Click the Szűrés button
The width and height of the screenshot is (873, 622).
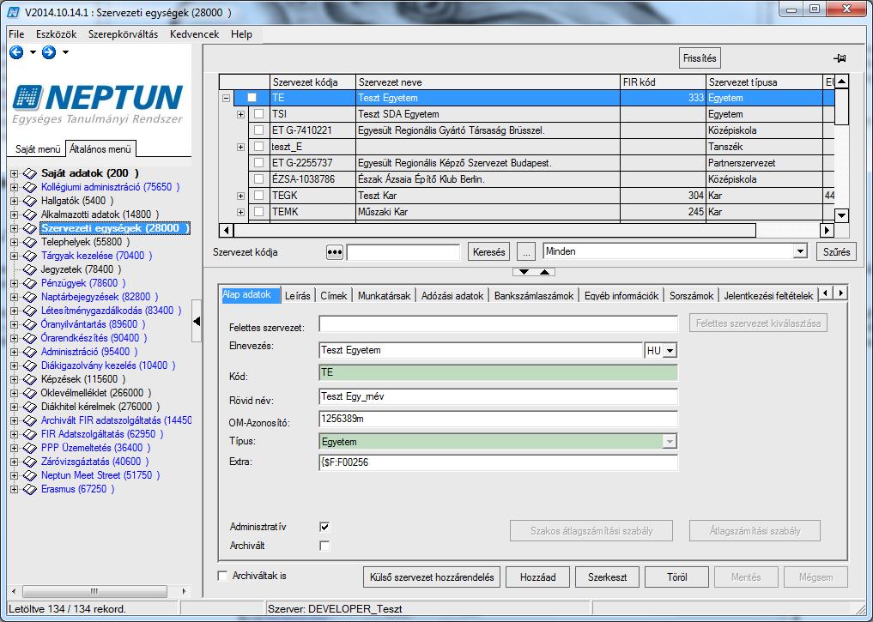[x=836, y=252]
